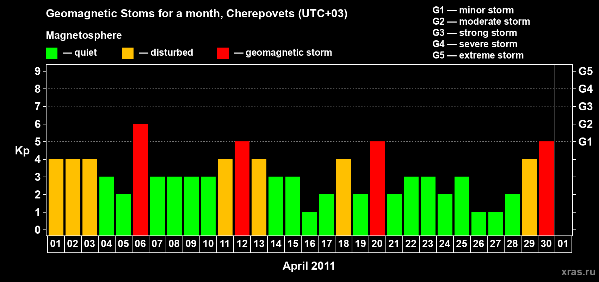Click the orange bar for April 29

(x=530, y=197)
